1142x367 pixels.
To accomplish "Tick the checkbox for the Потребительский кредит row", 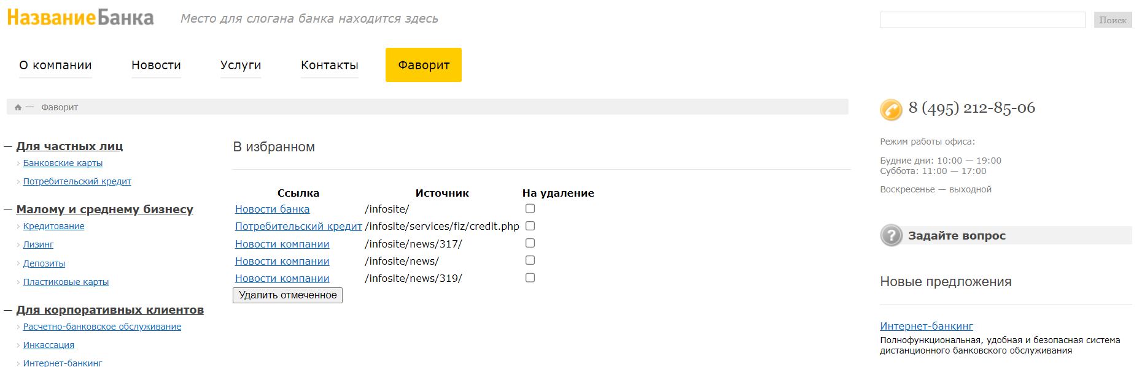I will pos(530,226).
